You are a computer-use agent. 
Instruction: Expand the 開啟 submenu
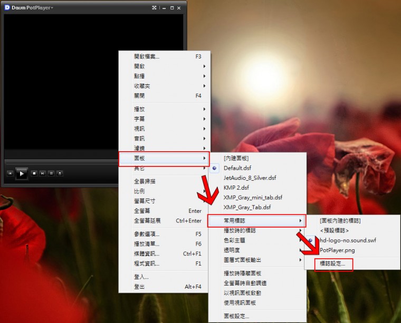(x=165, y=66)
